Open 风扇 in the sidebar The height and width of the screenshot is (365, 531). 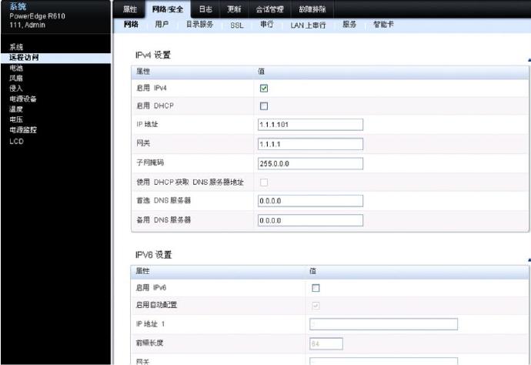pos(16,79)
